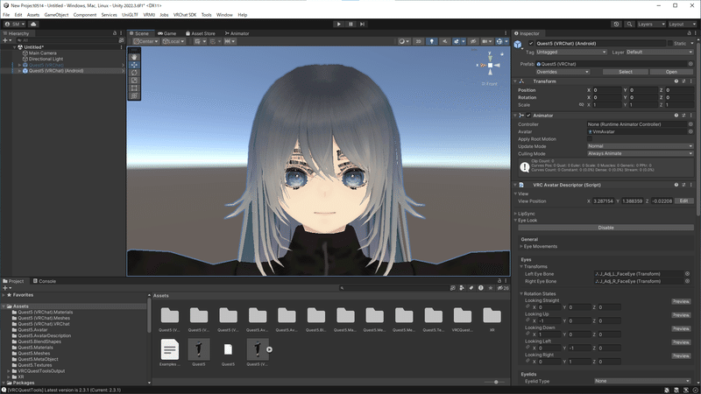The width and height of the screenshot is (701, 394).
Task: Switch to the Game tab
Action: 166,33
